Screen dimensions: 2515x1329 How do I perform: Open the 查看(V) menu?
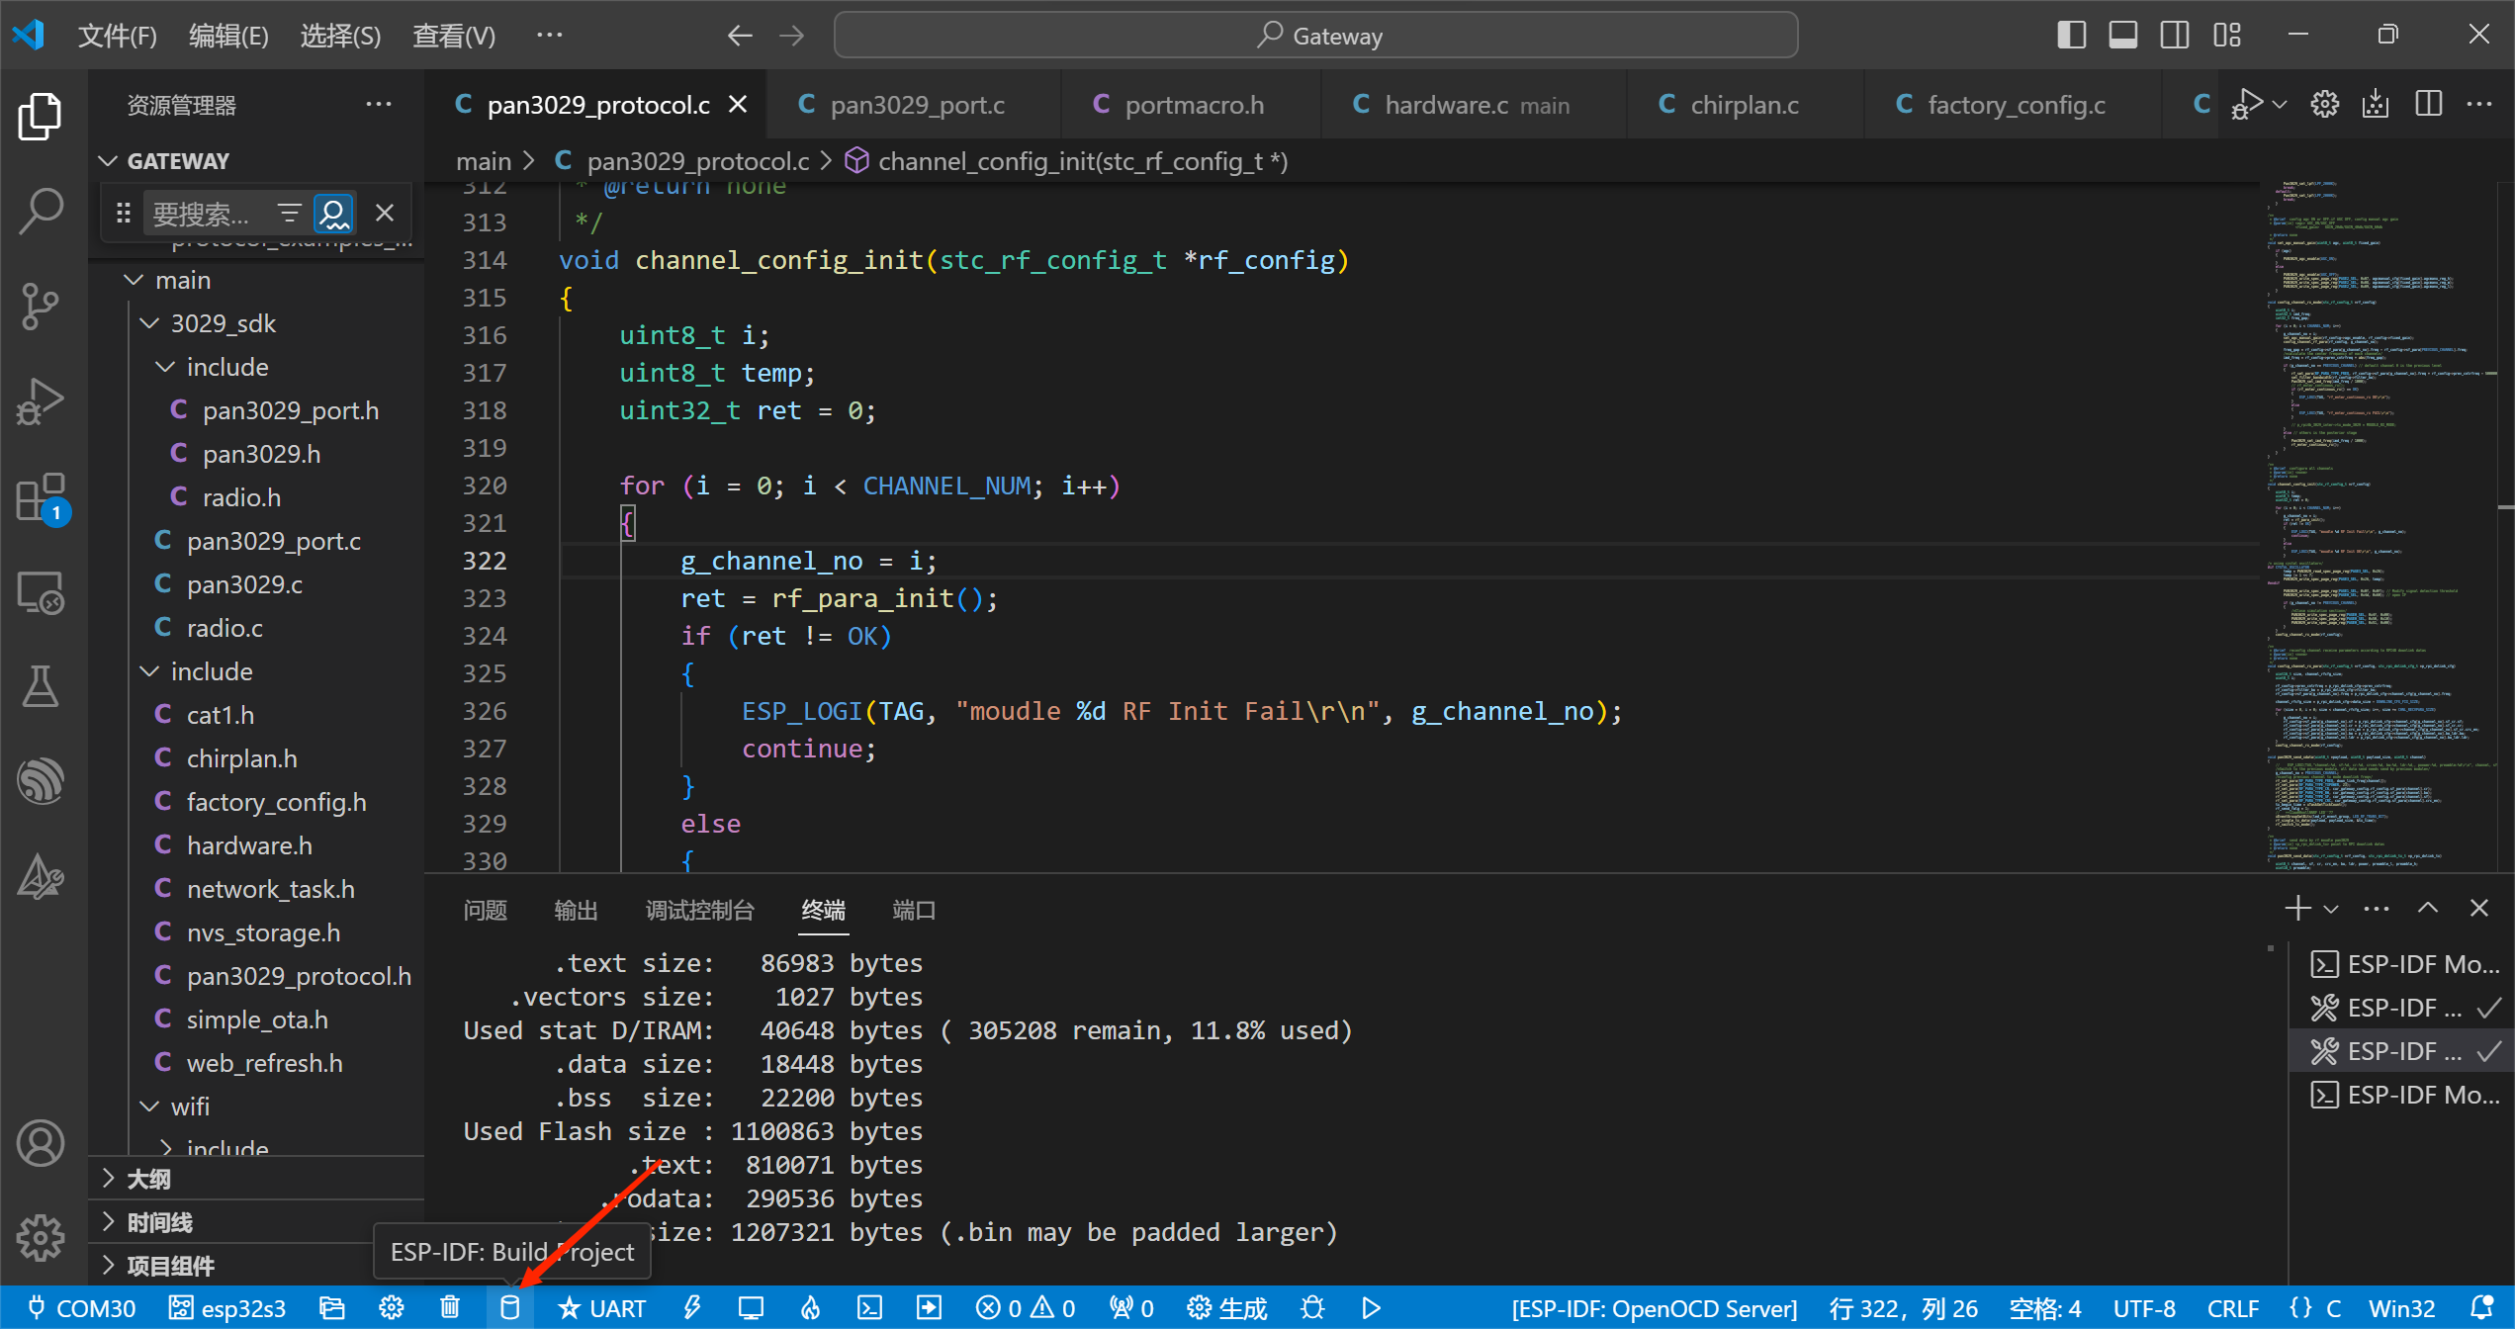point(453,36)
